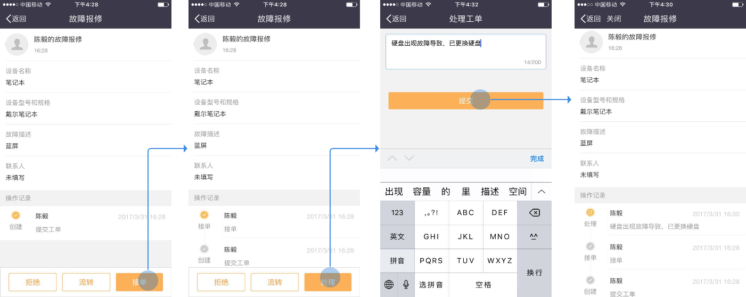This screenshot has width=746, height=297.
Task: Tap the 选拼音 key
Action: (x=431, y=285)
